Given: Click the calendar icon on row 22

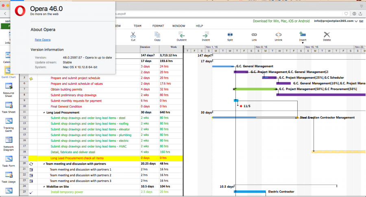Looking at the screenshot, I should coord(31,176).
